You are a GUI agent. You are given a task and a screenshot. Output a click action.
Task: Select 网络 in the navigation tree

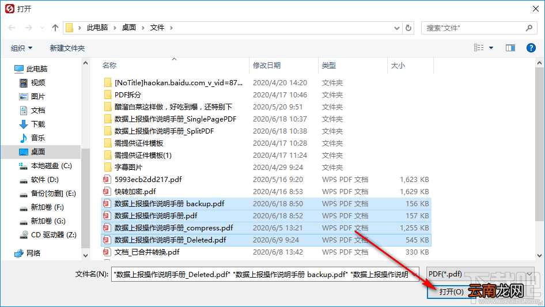point(28,253)
